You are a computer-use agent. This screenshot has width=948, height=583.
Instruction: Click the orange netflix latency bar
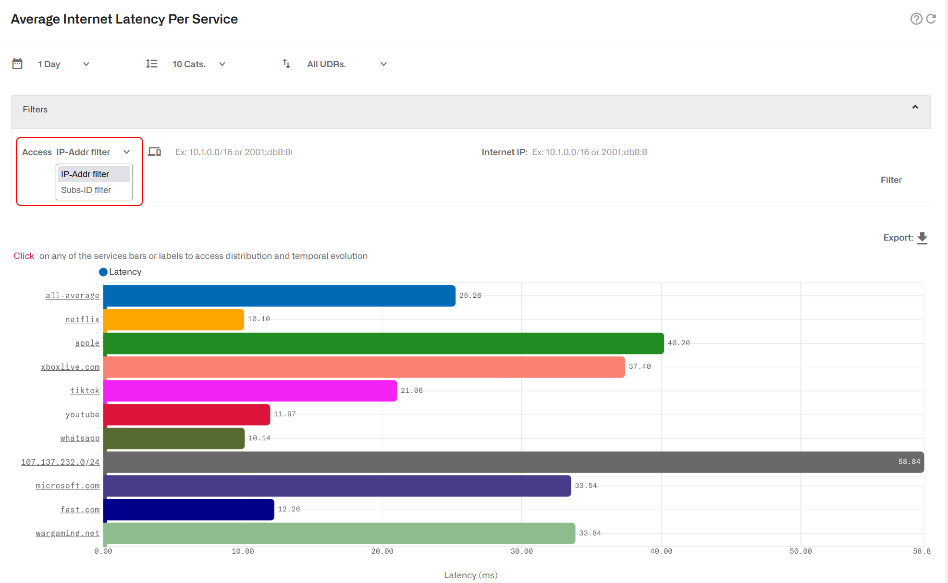tap(173, 320)
